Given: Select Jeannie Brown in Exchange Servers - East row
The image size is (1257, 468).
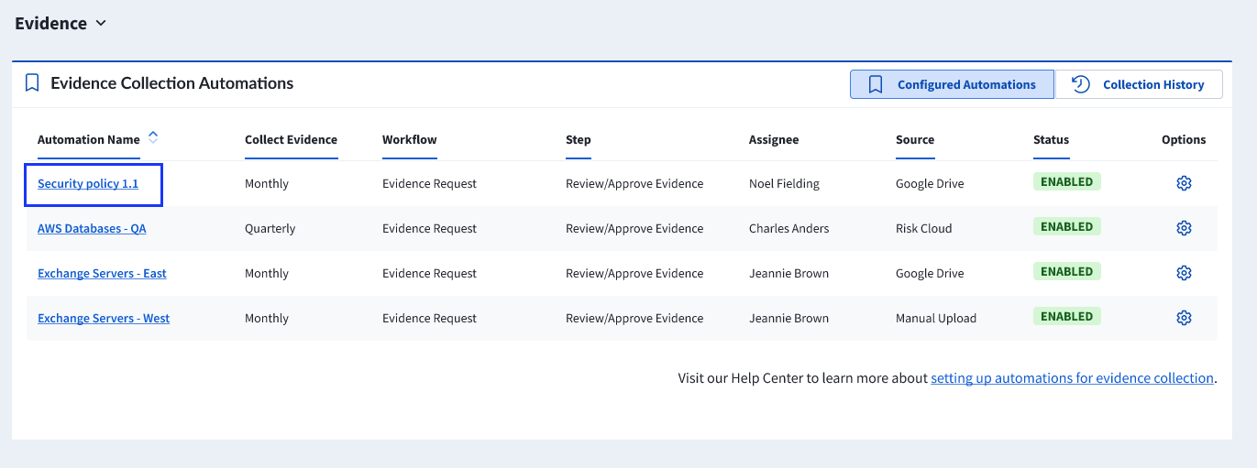Looking at the screenshot, I should (x=788, y=273).
